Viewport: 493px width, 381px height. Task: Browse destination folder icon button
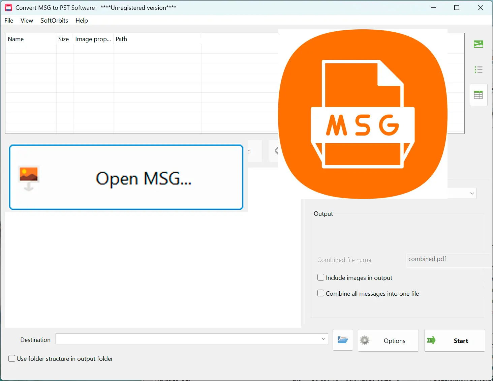tap(343, 340)
